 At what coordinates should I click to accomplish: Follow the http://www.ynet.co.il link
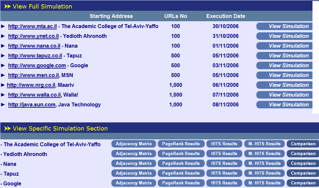[x=33, y=36]
